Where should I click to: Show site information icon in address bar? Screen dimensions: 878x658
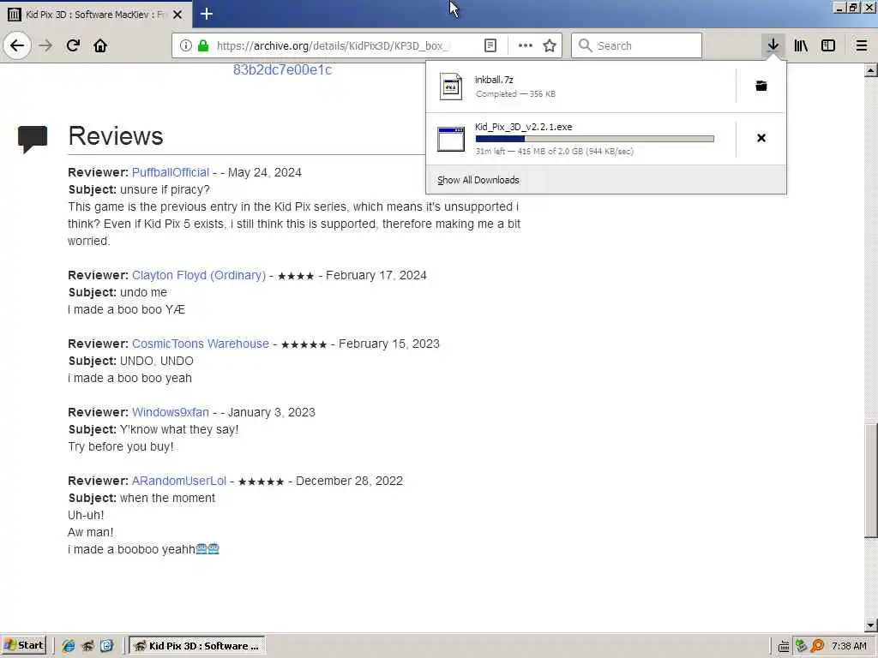[186, 45]
